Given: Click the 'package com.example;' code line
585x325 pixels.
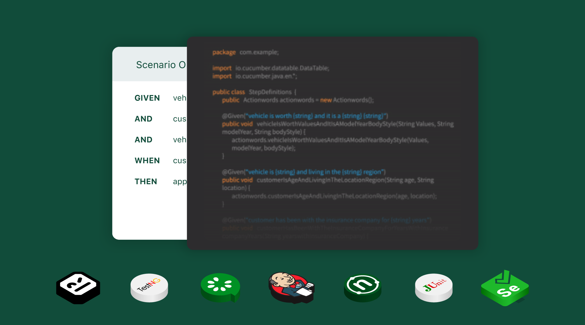Looking at the screenshot, I should tap(246, 52).
